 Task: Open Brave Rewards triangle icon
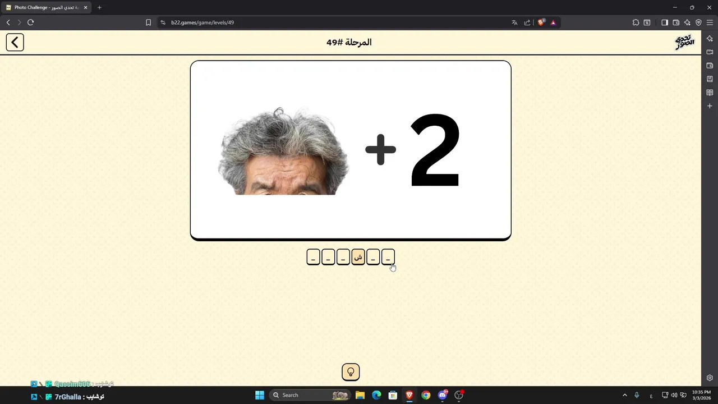(553, 22)
